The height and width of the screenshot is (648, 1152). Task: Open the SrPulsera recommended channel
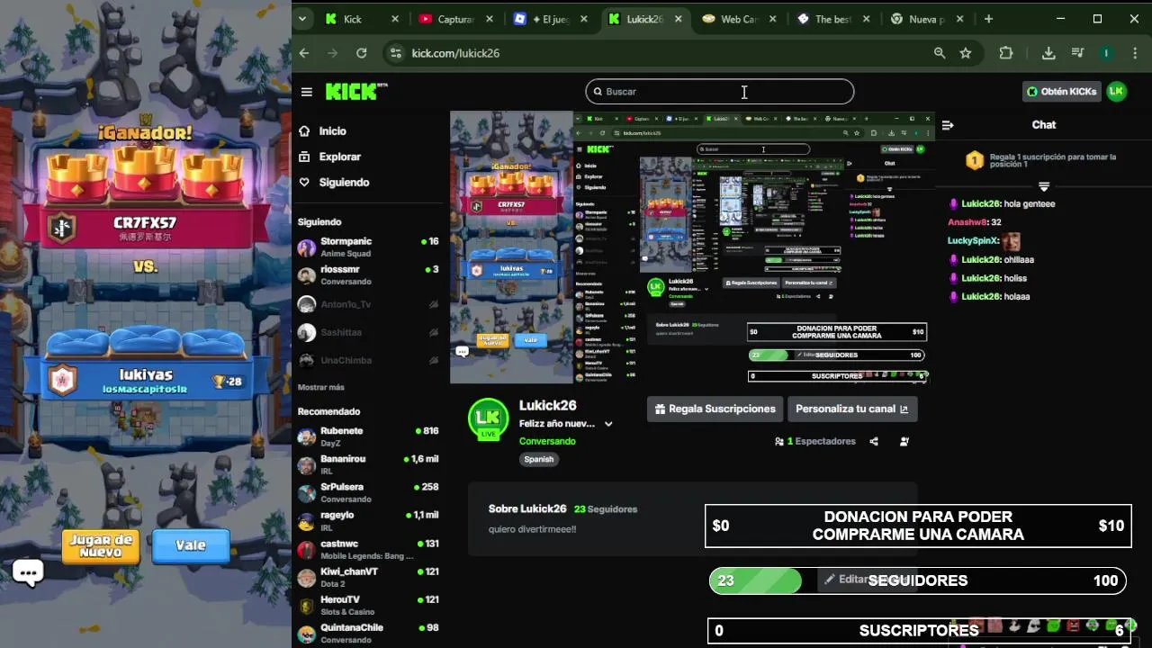click(368, 493)
